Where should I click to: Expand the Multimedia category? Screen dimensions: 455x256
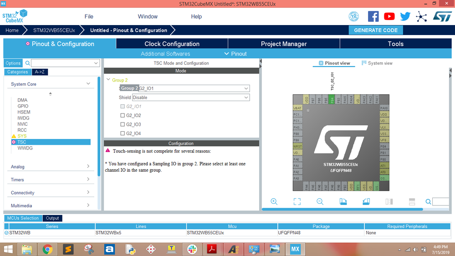click(88, 205)
